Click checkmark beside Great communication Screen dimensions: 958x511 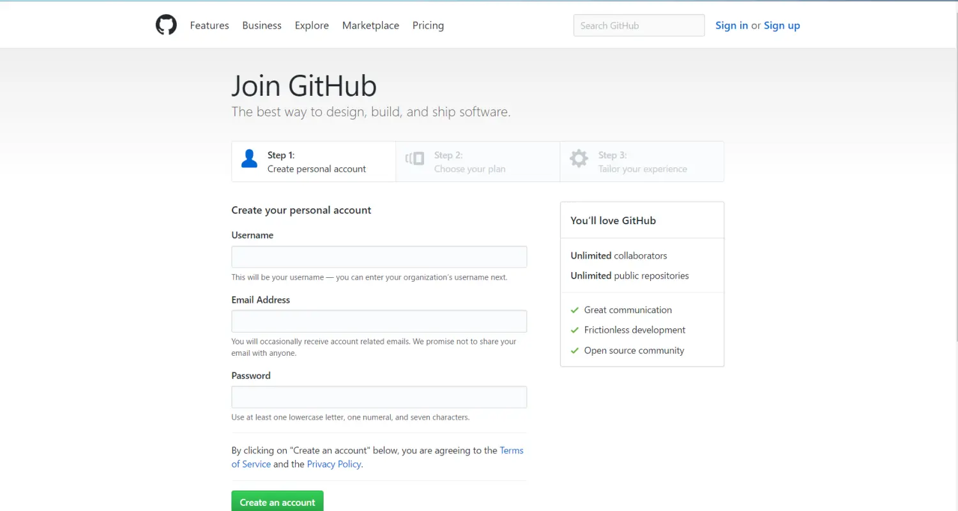575,310
